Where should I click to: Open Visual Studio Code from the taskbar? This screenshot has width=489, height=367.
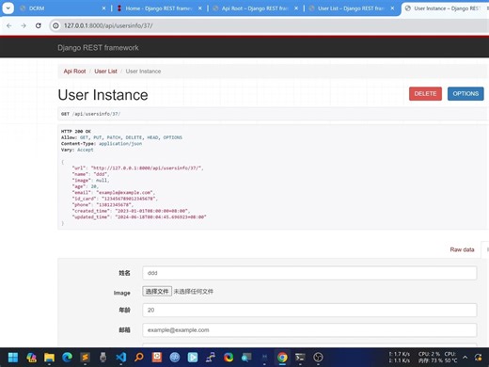121,358
